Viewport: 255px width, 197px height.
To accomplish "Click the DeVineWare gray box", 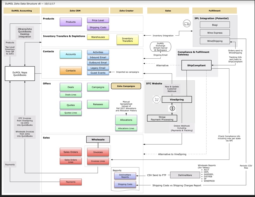I will tap(185, 175).
